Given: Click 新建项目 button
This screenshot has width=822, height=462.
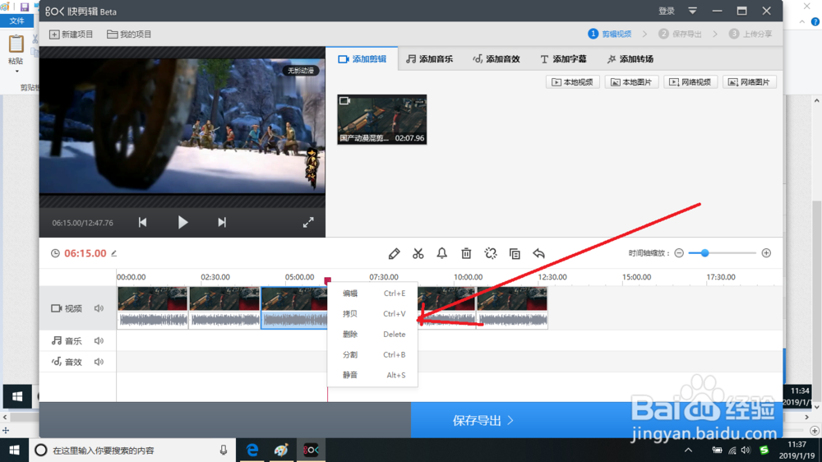Looking at the screenshot, I should point(71,34).
